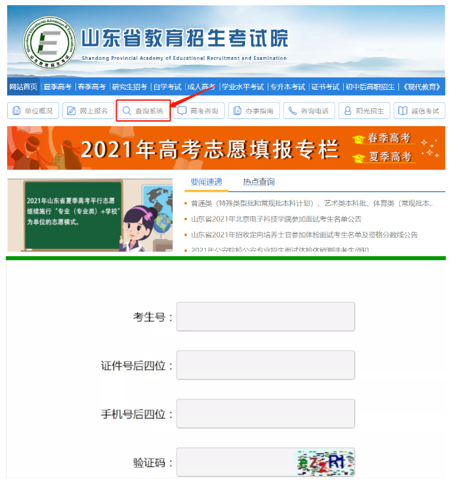The height and width of the screenshot is (489, 451).
Task: Click the pencil icon beside 网上报名
Action: click(71, 111)
